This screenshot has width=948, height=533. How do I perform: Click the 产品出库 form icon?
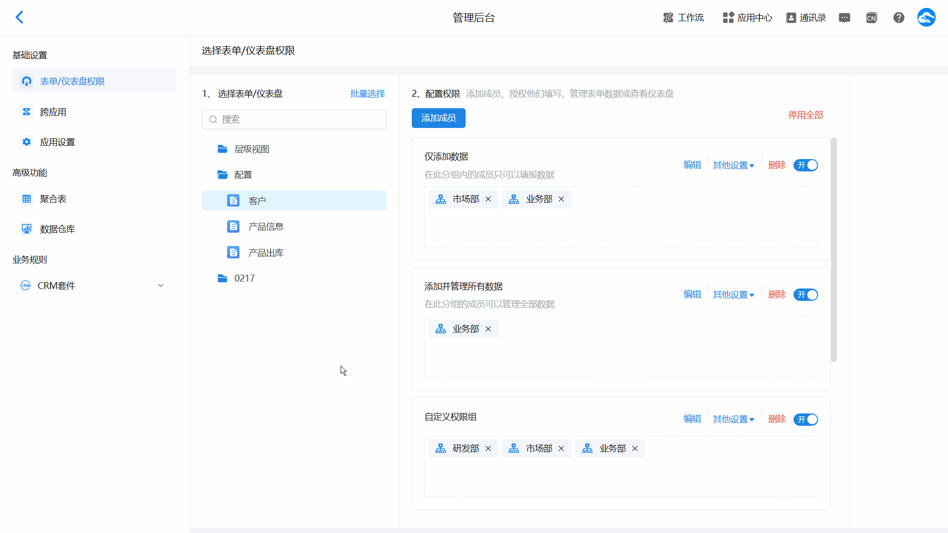click(233, 252)
